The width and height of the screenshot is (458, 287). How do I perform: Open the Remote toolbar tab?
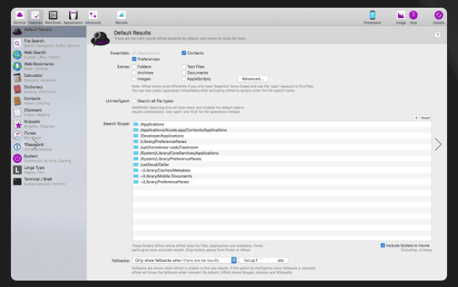121,17
